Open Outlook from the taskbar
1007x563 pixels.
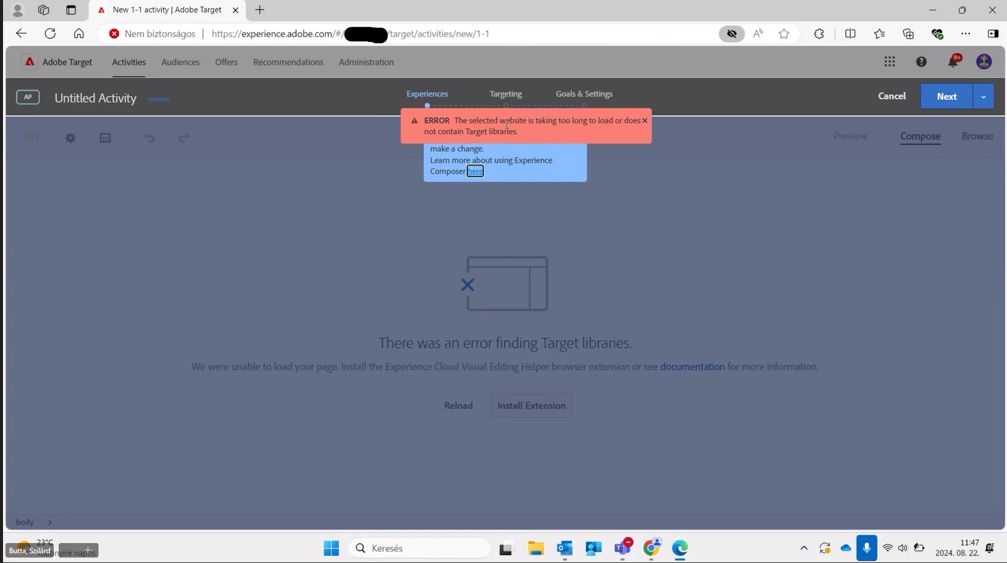pyautogui.click(x=565, y=548)
